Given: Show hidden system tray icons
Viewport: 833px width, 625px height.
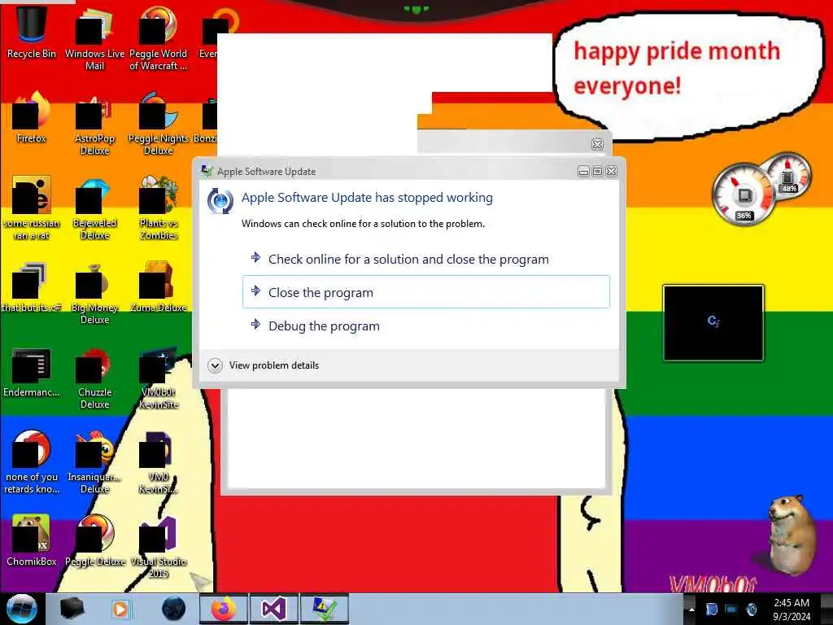Looking at the screenshot, I should pos(691,610).
